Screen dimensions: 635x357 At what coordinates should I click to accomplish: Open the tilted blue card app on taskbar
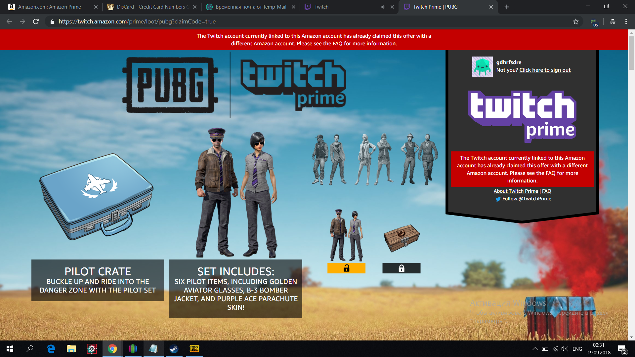[x=153, y=349]
